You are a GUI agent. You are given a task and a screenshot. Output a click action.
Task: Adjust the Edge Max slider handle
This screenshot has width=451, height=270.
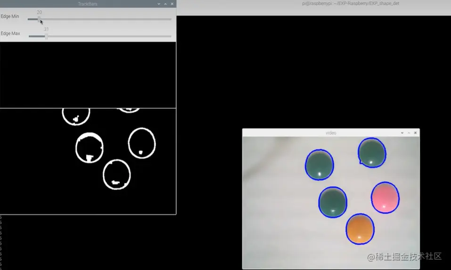tap(46, 36)
